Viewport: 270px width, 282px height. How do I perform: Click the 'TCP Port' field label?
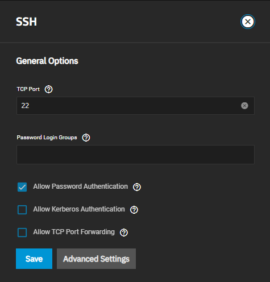point(28,89)
